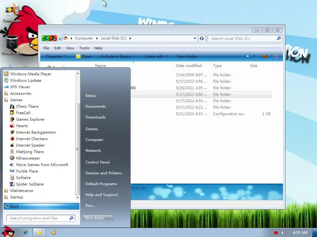Click the green Back arrow in Explorer
Screen dimensions: 317x237
[46, 38]
